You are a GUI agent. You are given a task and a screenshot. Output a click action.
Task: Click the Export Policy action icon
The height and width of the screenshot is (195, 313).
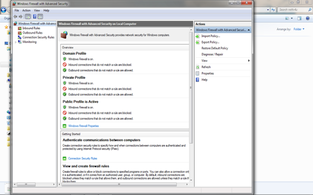[x=198, y=42]
